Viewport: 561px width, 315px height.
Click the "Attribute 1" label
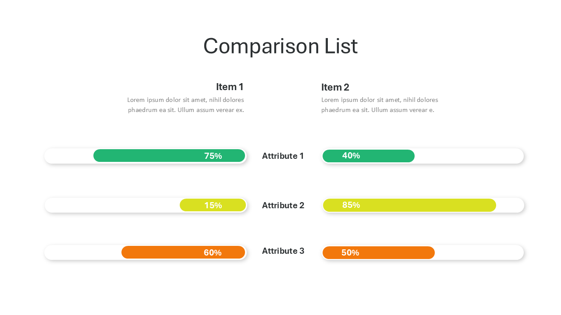click(283, 156)
